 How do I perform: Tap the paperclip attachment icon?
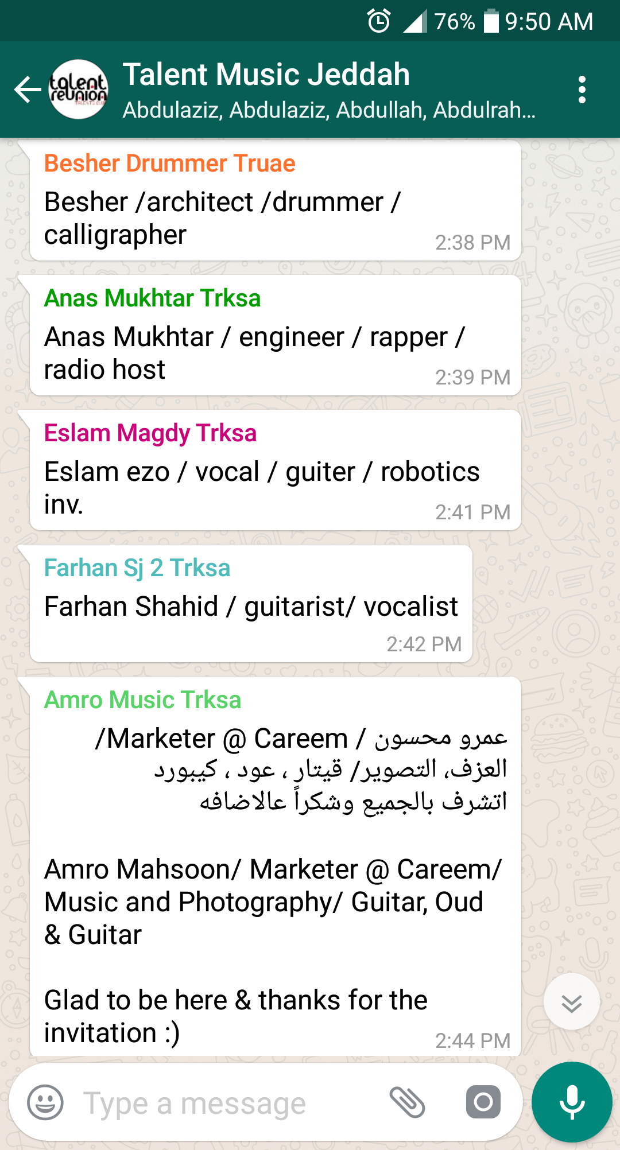click(x=407, y=1102)
